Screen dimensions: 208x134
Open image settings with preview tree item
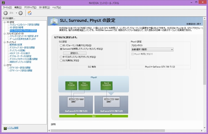24,25
